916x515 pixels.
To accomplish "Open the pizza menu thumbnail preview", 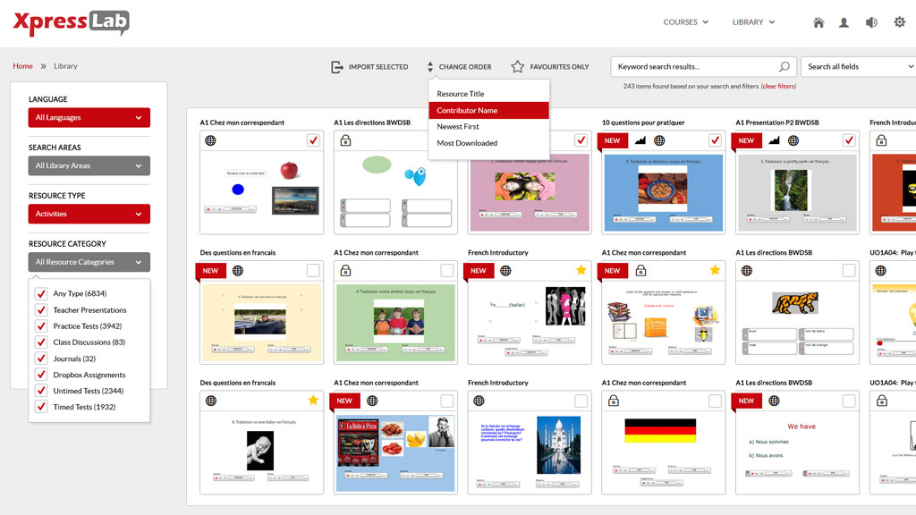I will pyautogui.click(x=395, y=453).
